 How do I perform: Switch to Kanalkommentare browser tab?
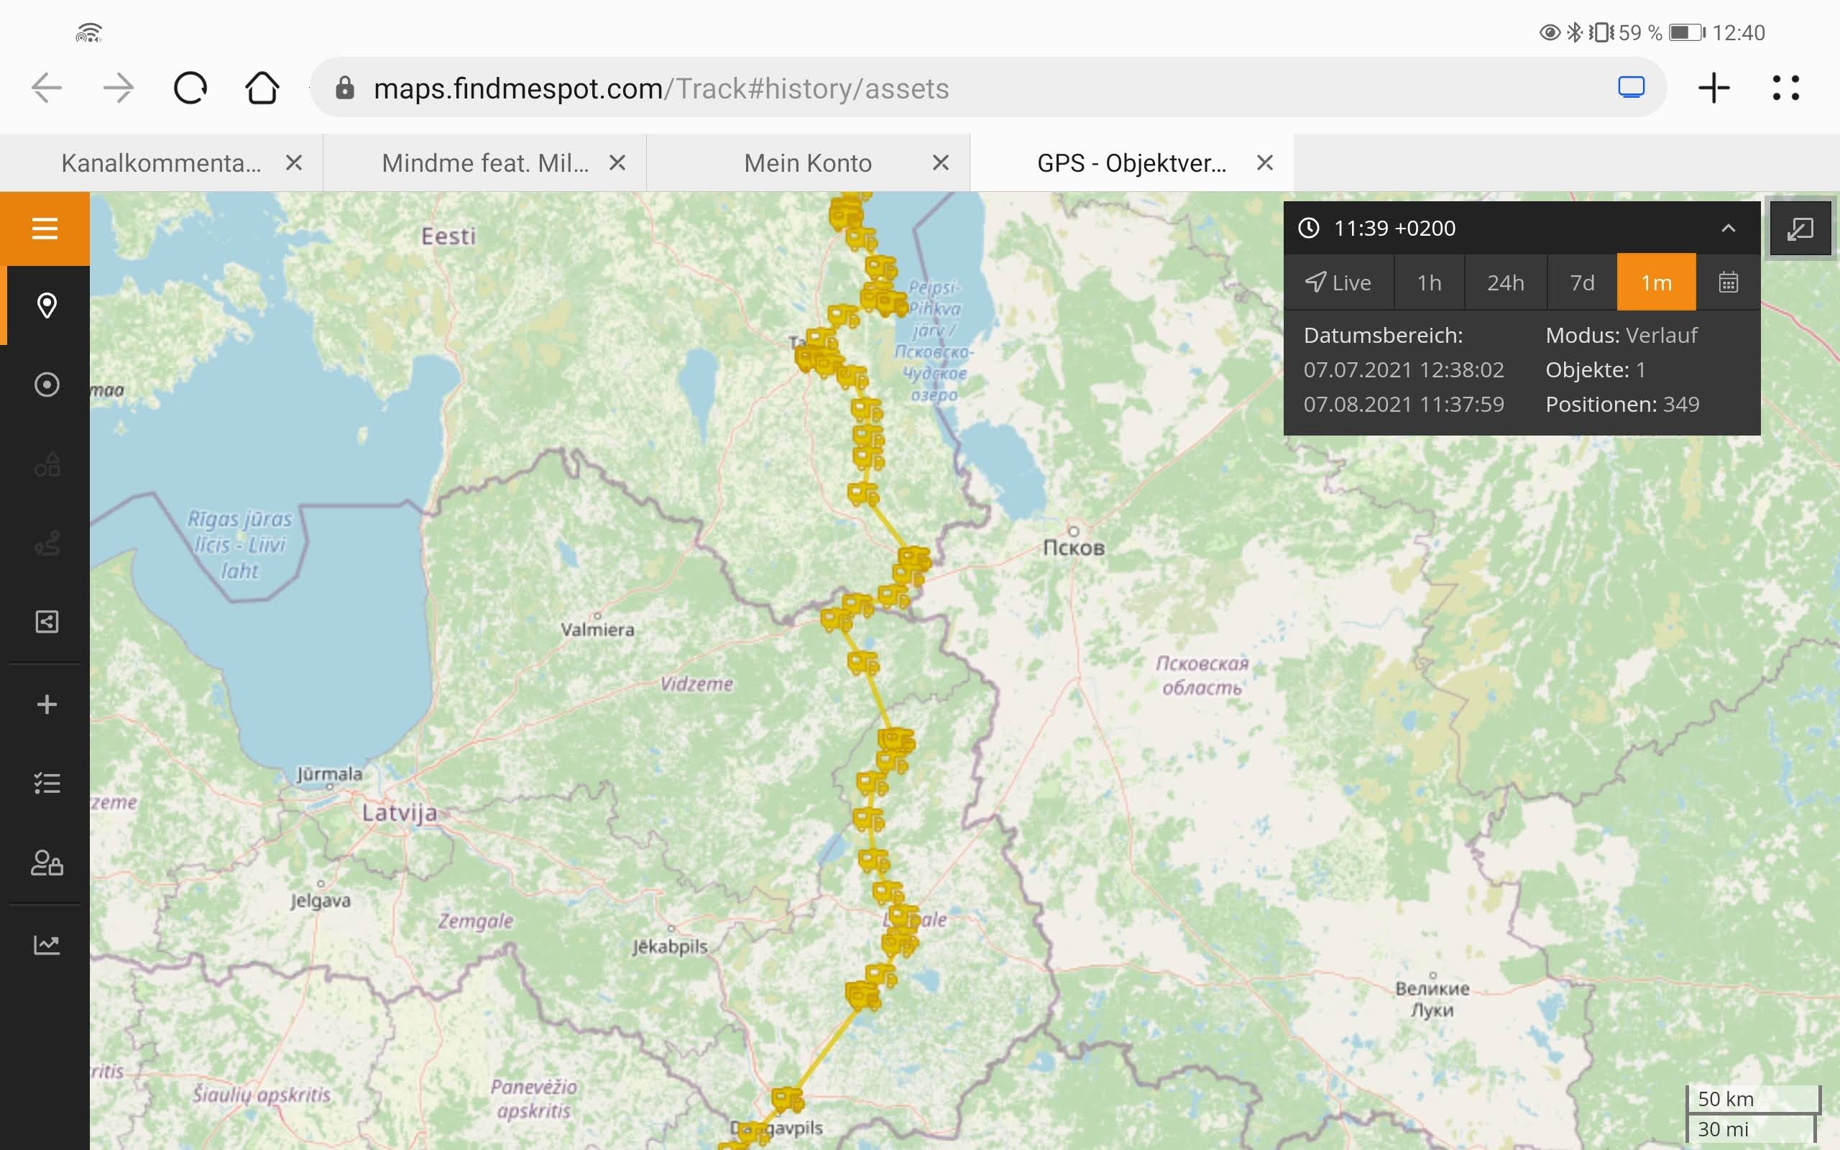[160, 162]
